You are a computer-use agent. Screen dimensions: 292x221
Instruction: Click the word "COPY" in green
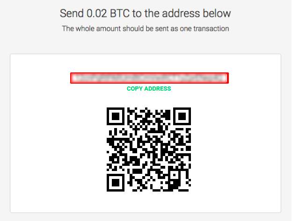tap(135, 89)
